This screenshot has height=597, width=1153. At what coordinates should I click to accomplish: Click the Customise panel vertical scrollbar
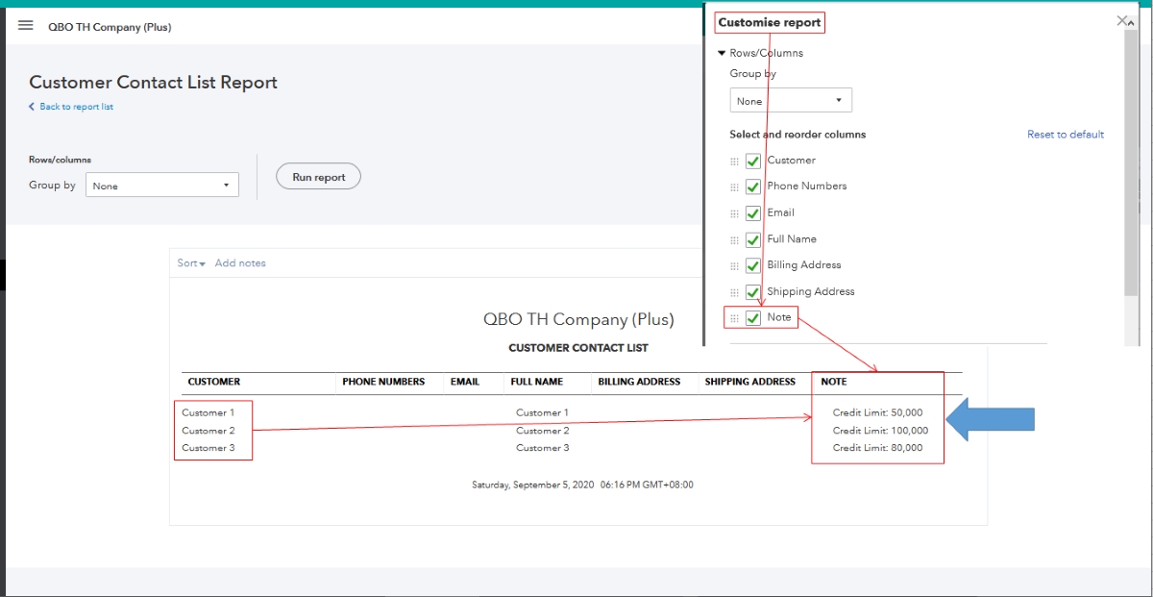click(x=1131, y=163)
